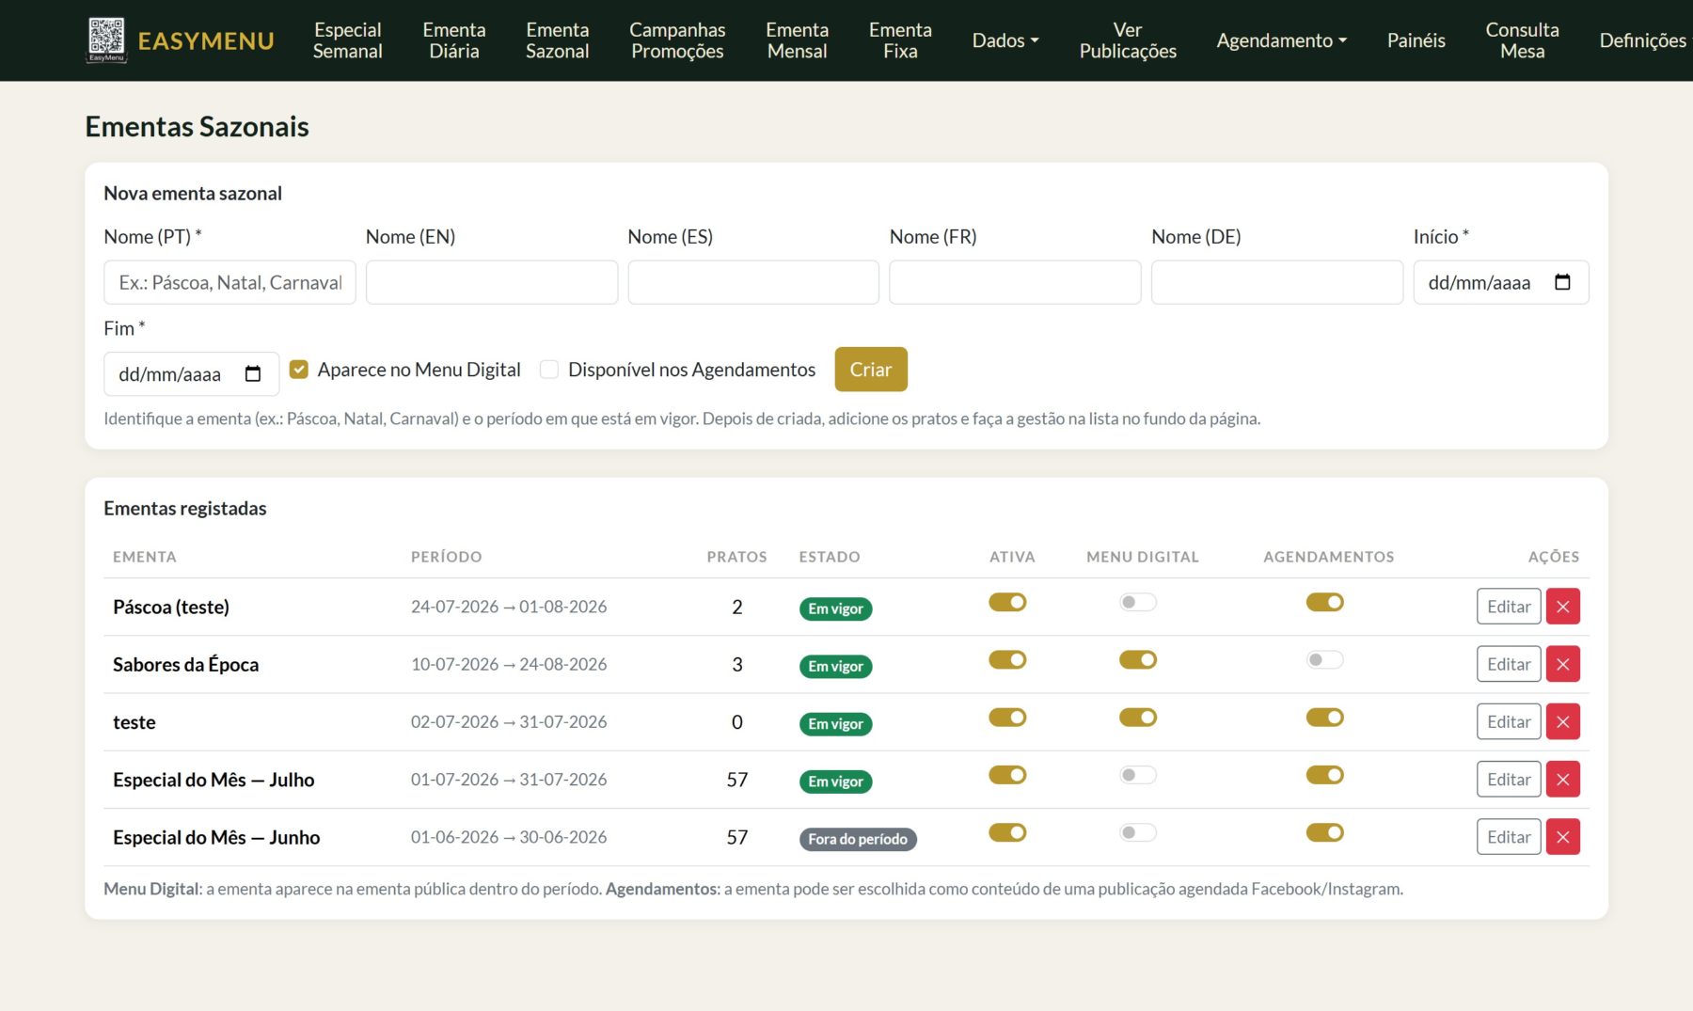Select Ementa Sazonal nav item
1693x1011 pixels.
pyautogui.click(x=557, y=40)
